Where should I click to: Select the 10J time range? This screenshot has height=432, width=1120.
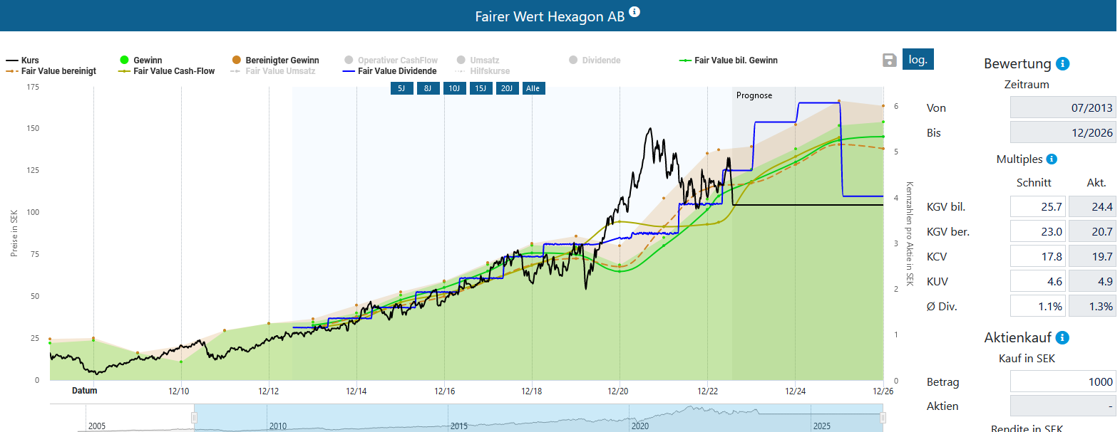pyautogui.click(x=454, y=88)
